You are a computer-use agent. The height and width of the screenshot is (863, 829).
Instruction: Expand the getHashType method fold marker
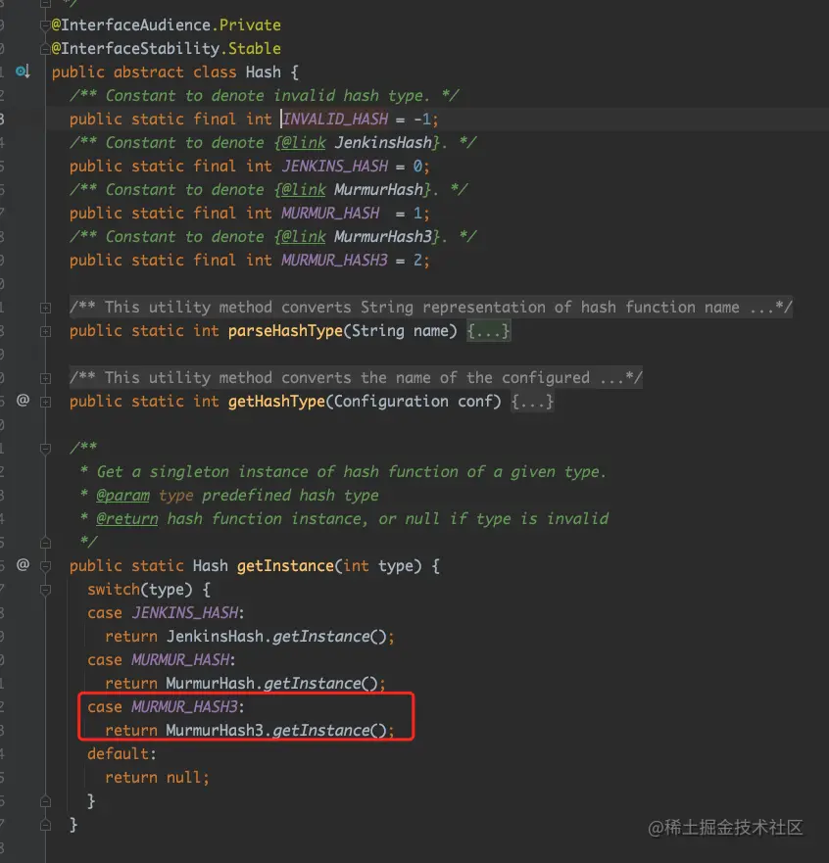(x=46, y=402)
